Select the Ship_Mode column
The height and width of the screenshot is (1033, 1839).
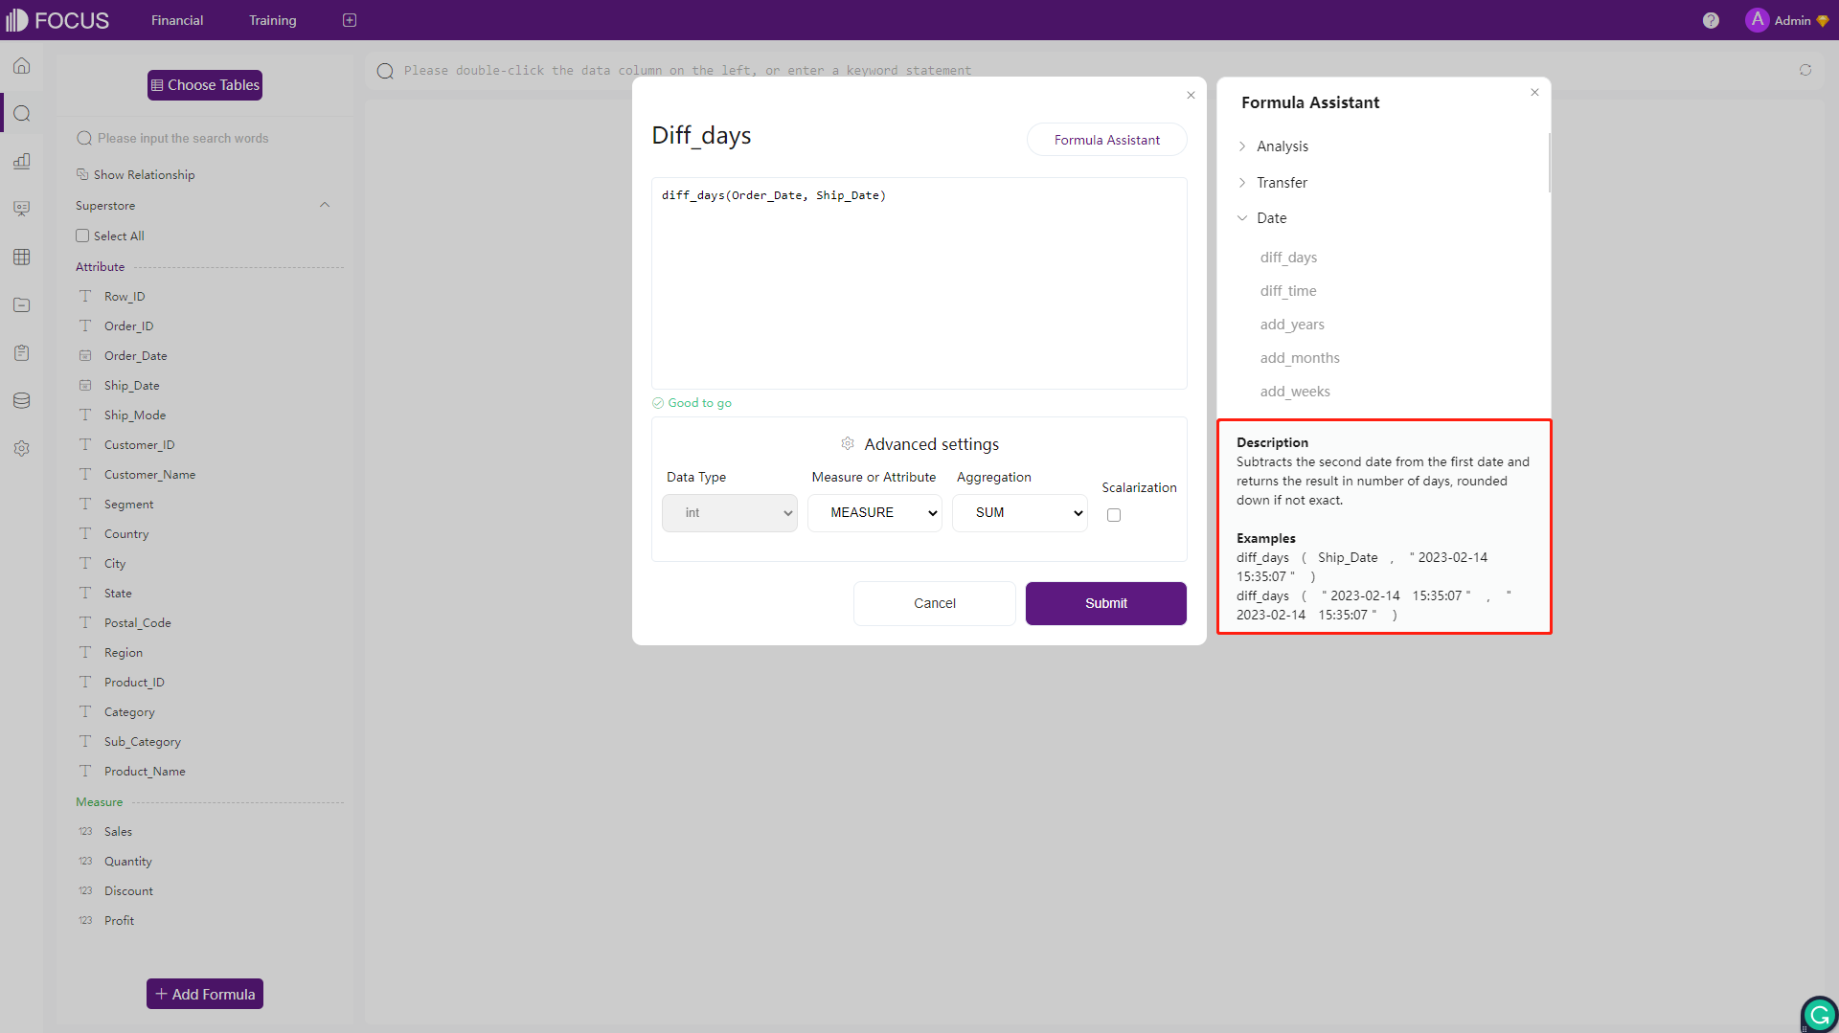coord(135,415)
